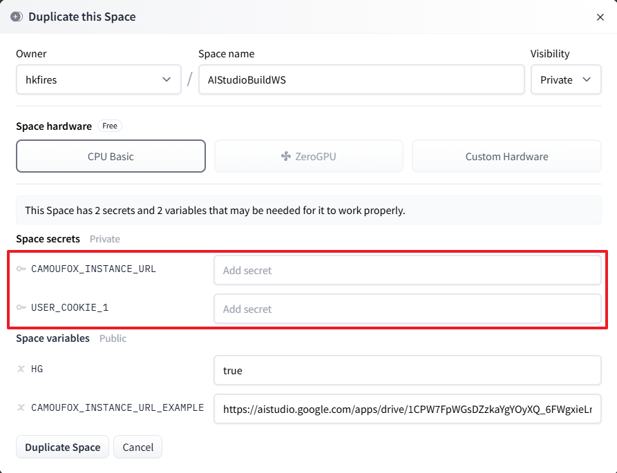Pick the Custom Hardware option
The width and height of the screenshot is (617, 473).
pyautogui.click(x=506, y=156)
